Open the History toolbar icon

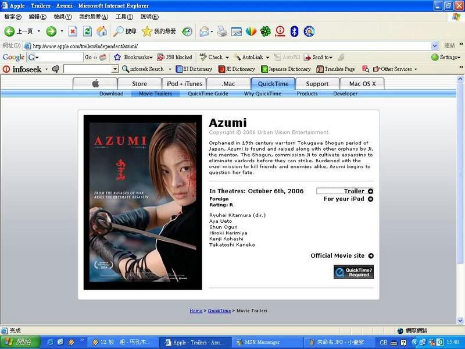pos(187,31)
